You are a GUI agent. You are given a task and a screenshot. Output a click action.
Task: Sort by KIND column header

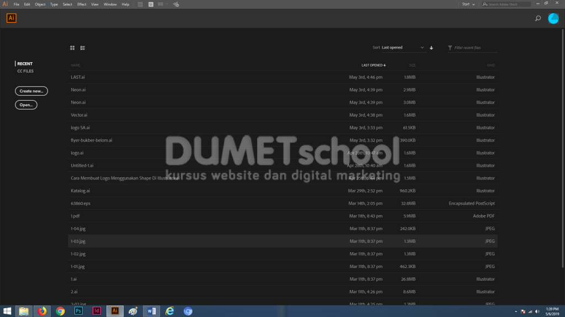click(x=491, y=65)
